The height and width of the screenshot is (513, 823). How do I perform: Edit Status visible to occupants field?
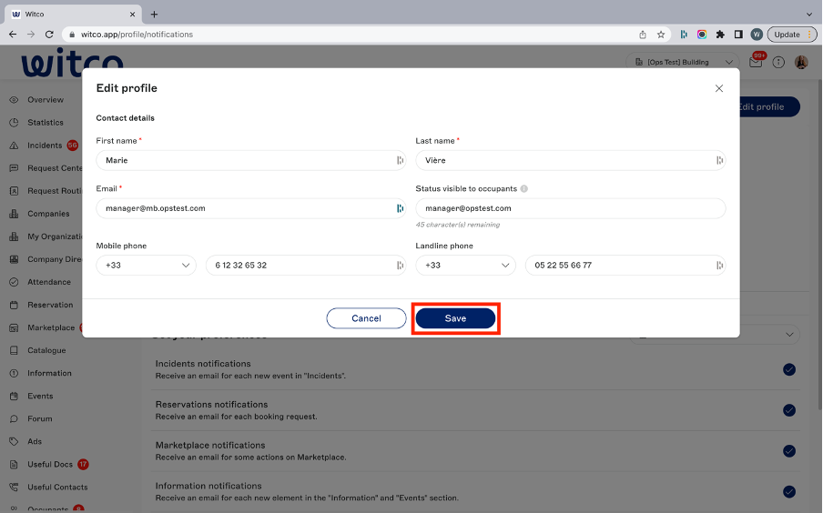click(x=571, y=208)
